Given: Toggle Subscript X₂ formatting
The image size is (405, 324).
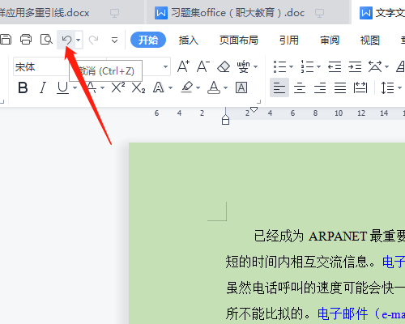Looking at the screenshot, I should 139,87.
